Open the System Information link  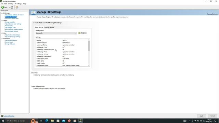(x=9, y=116)
